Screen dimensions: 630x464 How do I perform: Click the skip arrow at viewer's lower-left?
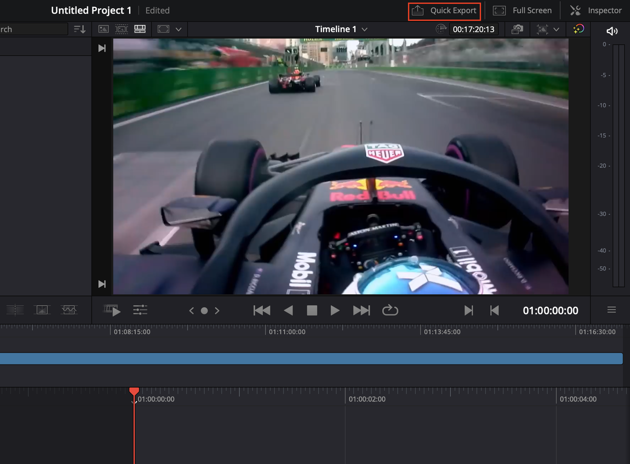coord(102,284)
